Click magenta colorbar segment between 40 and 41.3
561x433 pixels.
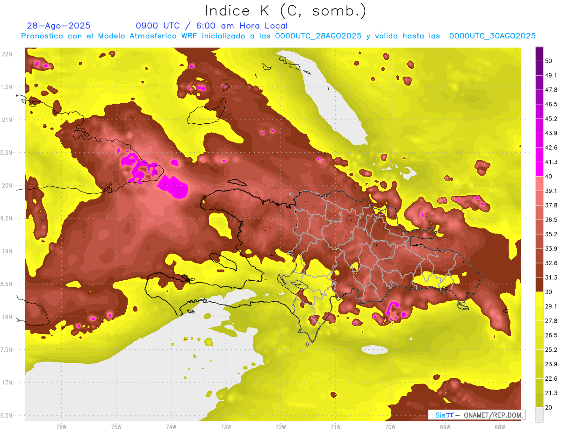tap(539, 170)
